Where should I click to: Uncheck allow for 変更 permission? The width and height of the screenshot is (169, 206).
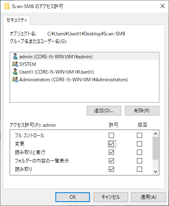[111, 144]
